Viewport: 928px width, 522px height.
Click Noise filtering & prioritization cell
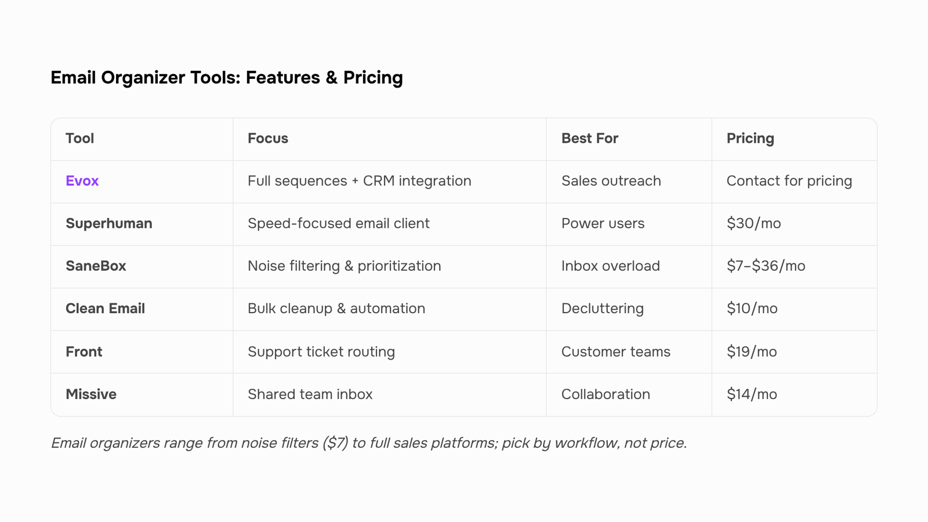pos(345,266)
